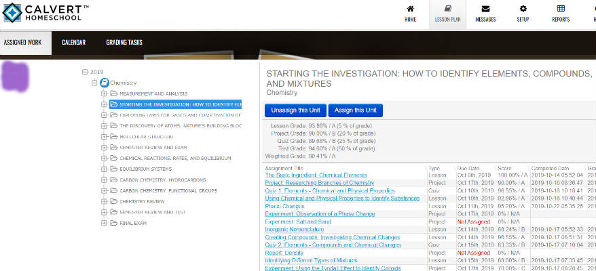
Task: Click the Calvert Homeschool logo
Action: 48,12
